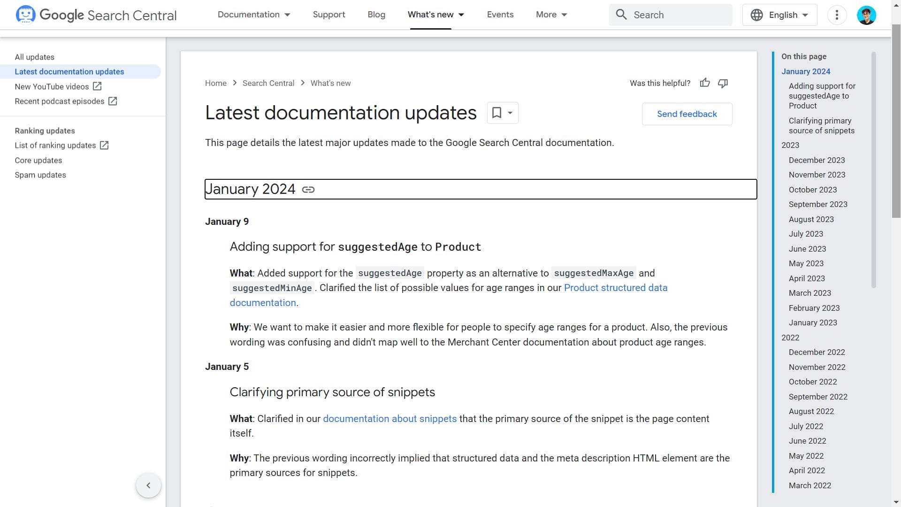Image resolution: width=901 pixels, height=507 pixels.
Task: Expand the More navigation dropdown
Action: click(551, 15)
